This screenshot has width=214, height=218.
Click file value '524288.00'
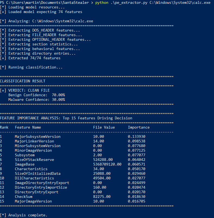pos(103,160)
